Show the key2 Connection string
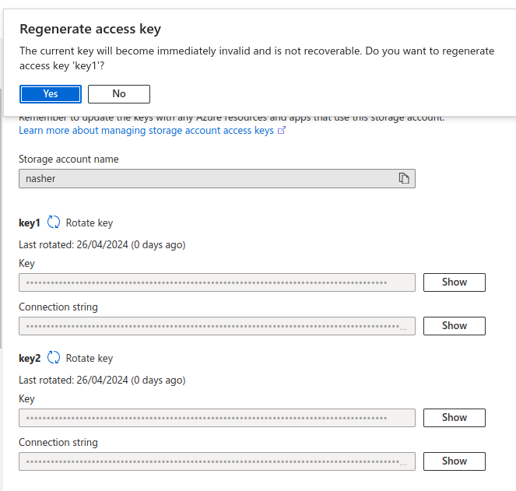Image resolution: width=516 pixels, height=491 pixels. point(454,461)
